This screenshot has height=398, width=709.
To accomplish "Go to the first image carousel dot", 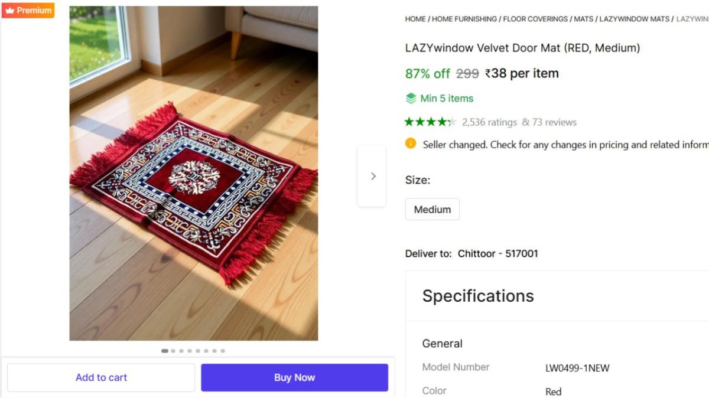I will click(x=164, y=351).
